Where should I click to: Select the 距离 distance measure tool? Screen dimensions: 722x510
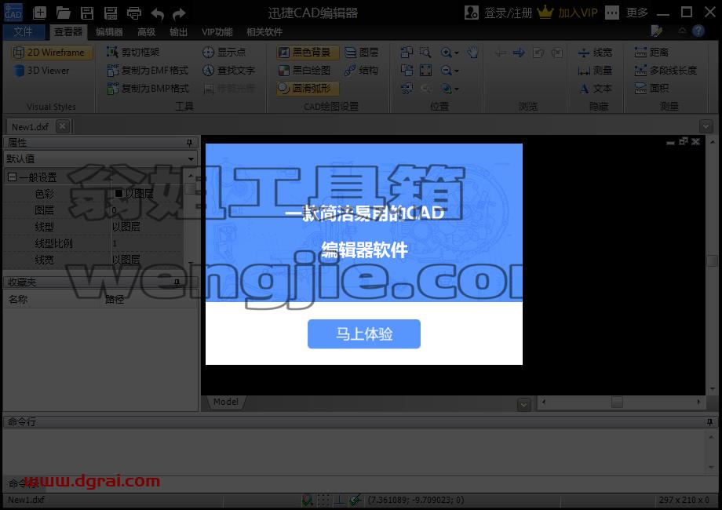point(651,52)
